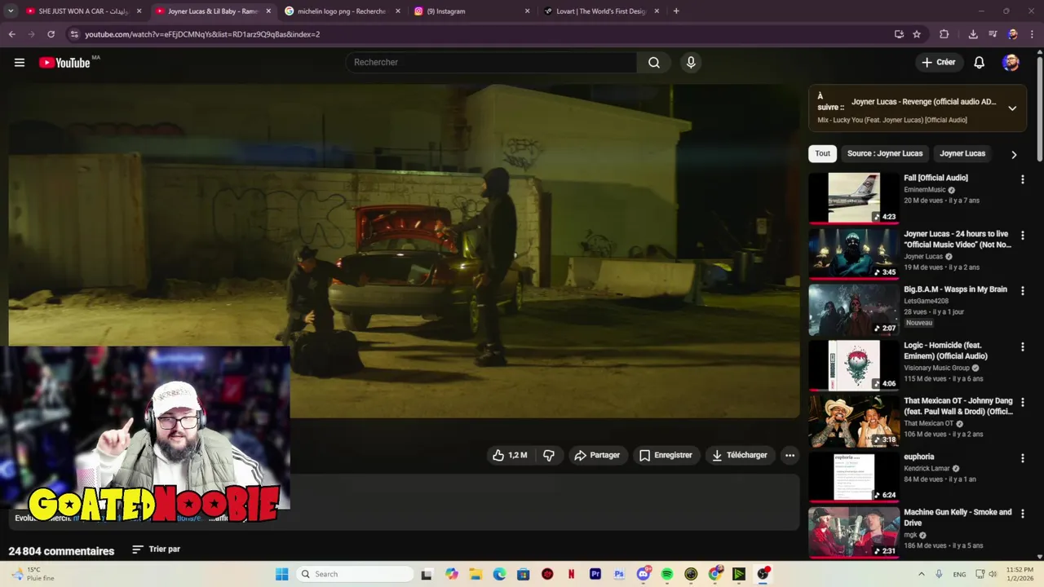Go back in browser history
This screenshot has height=587, width=1044.
(11, 34)
